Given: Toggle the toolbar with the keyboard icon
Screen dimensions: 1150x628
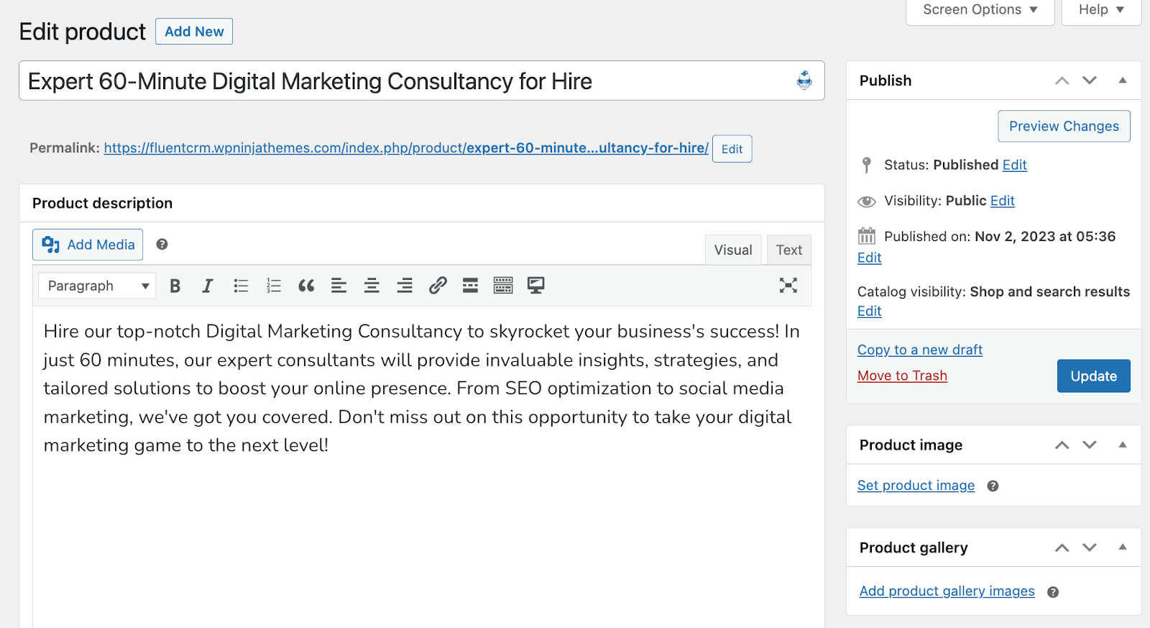Looking at the screenshot, I should coord(503,286).
